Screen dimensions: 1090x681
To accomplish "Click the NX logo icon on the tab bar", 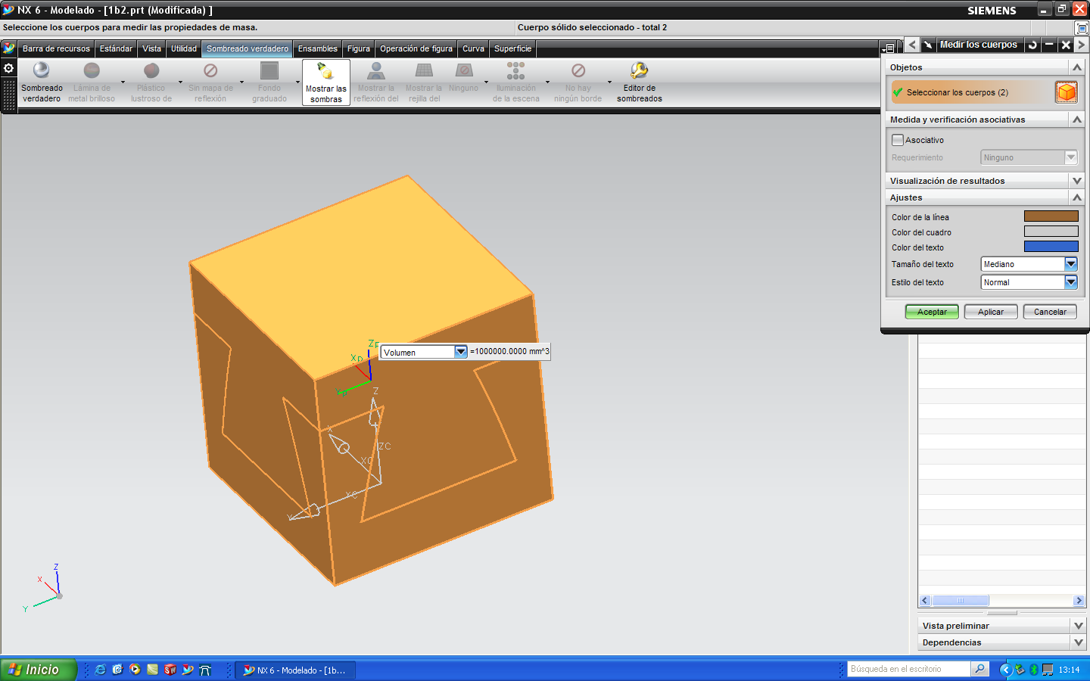I will [x=9, y=48].
